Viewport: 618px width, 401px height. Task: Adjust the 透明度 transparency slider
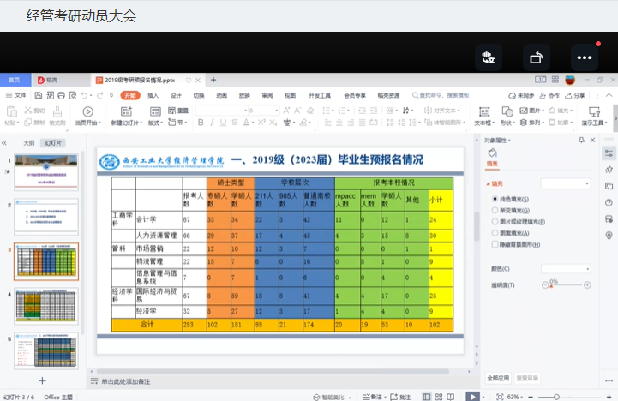click(551, 285)
